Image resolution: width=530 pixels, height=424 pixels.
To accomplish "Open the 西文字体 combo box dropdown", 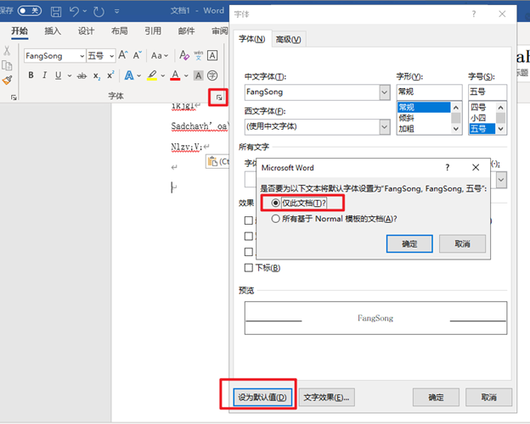I will tap(384, 126).
